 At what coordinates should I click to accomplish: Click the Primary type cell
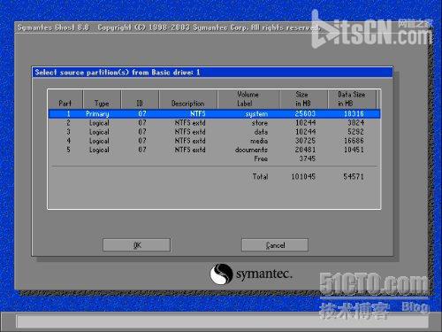tap(97, 114)
